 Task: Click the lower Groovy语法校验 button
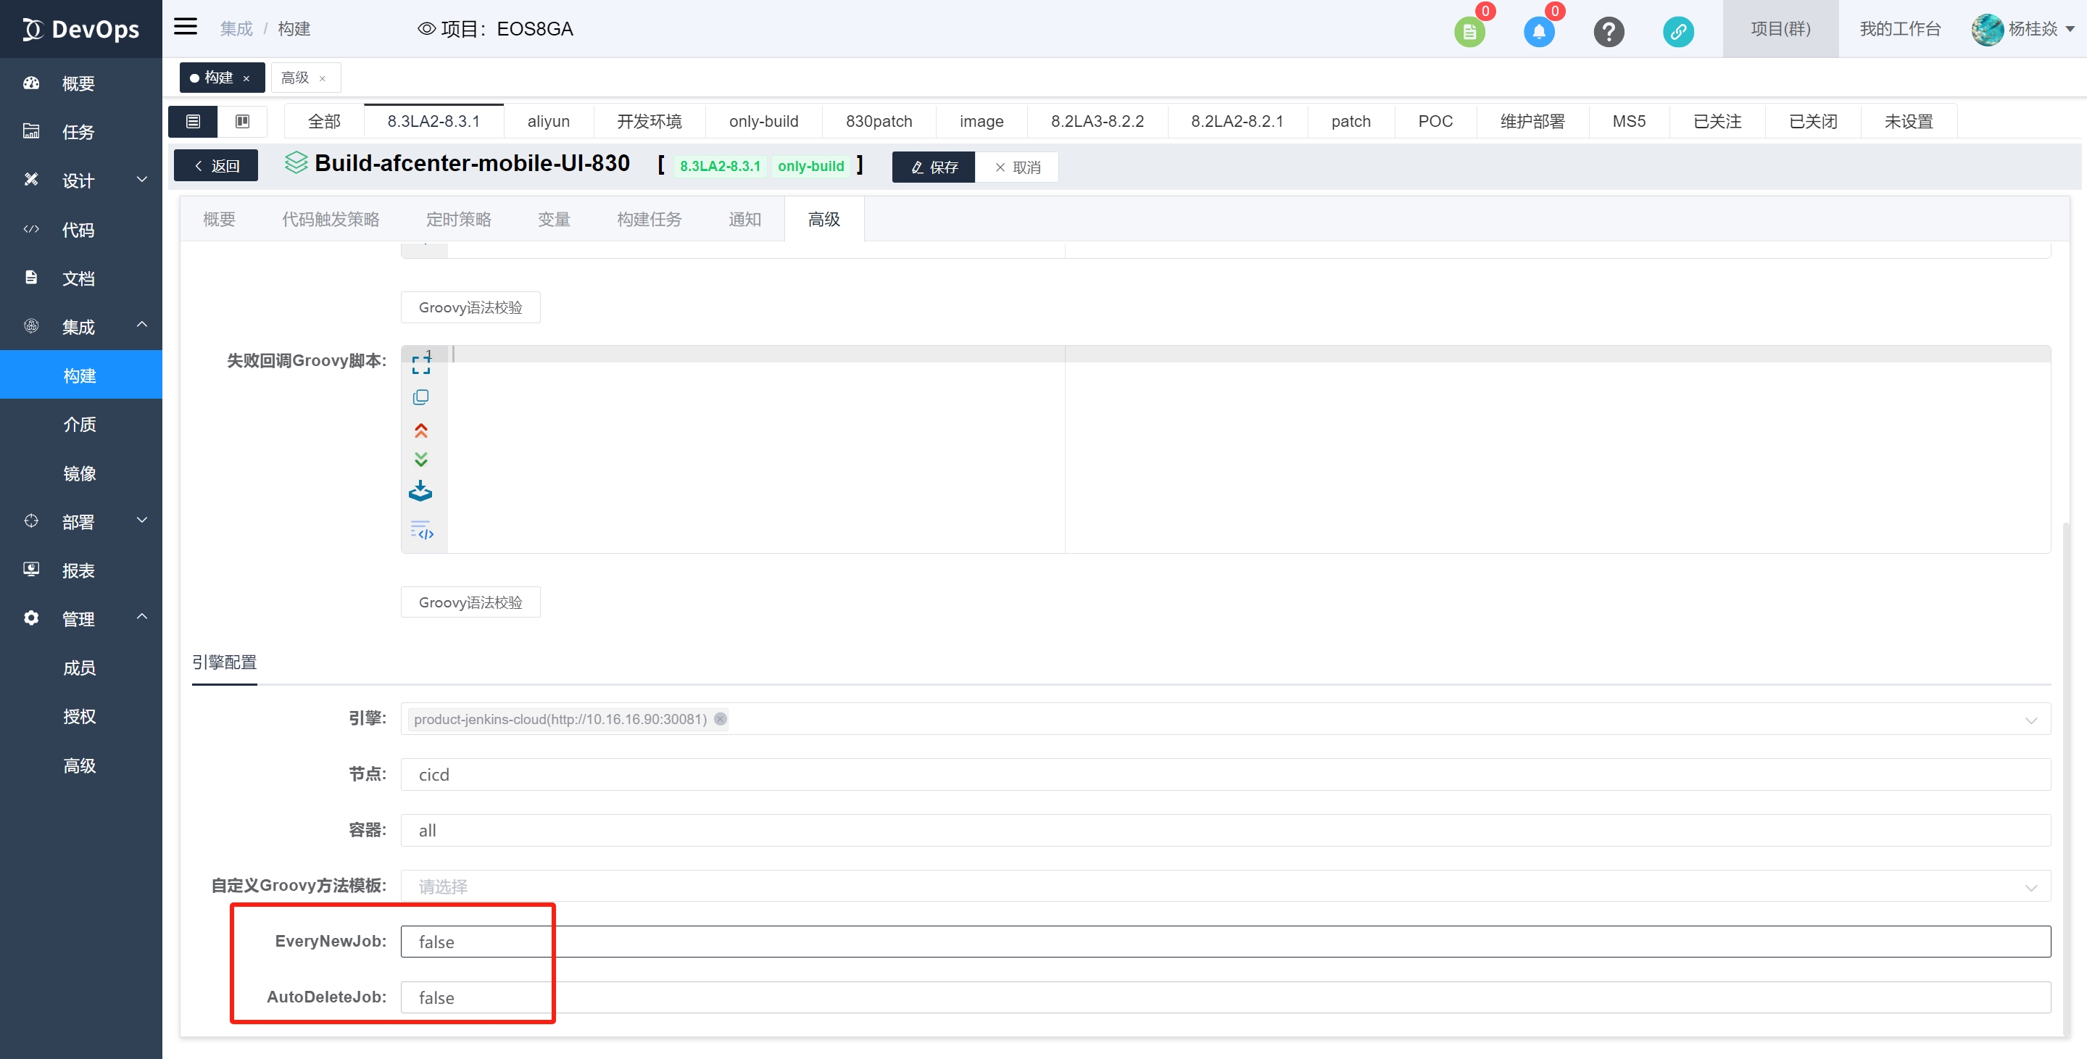coord(470,602)
